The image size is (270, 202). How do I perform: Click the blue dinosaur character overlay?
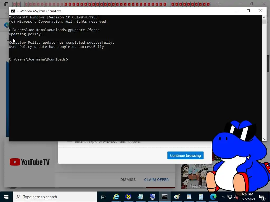238,156
